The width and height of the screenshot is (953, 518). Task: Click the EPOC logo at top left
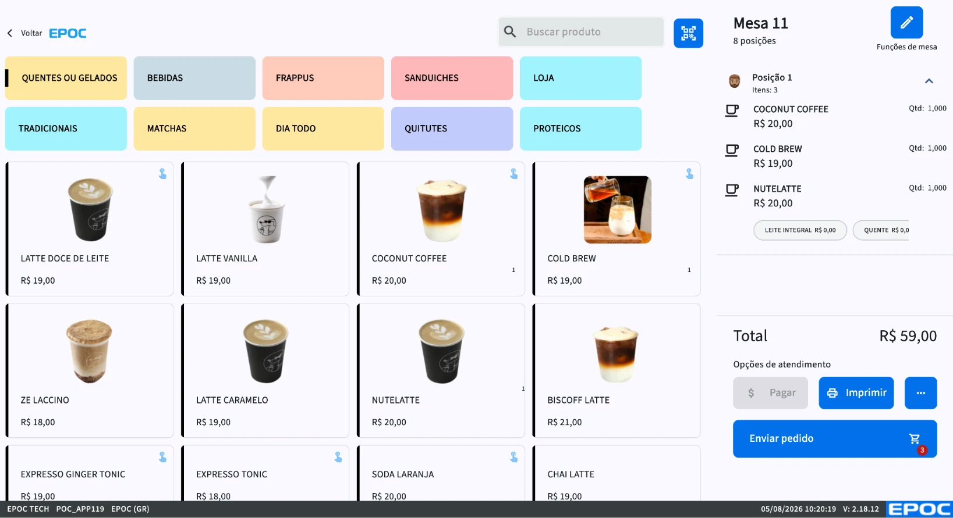tap(68, 33)
